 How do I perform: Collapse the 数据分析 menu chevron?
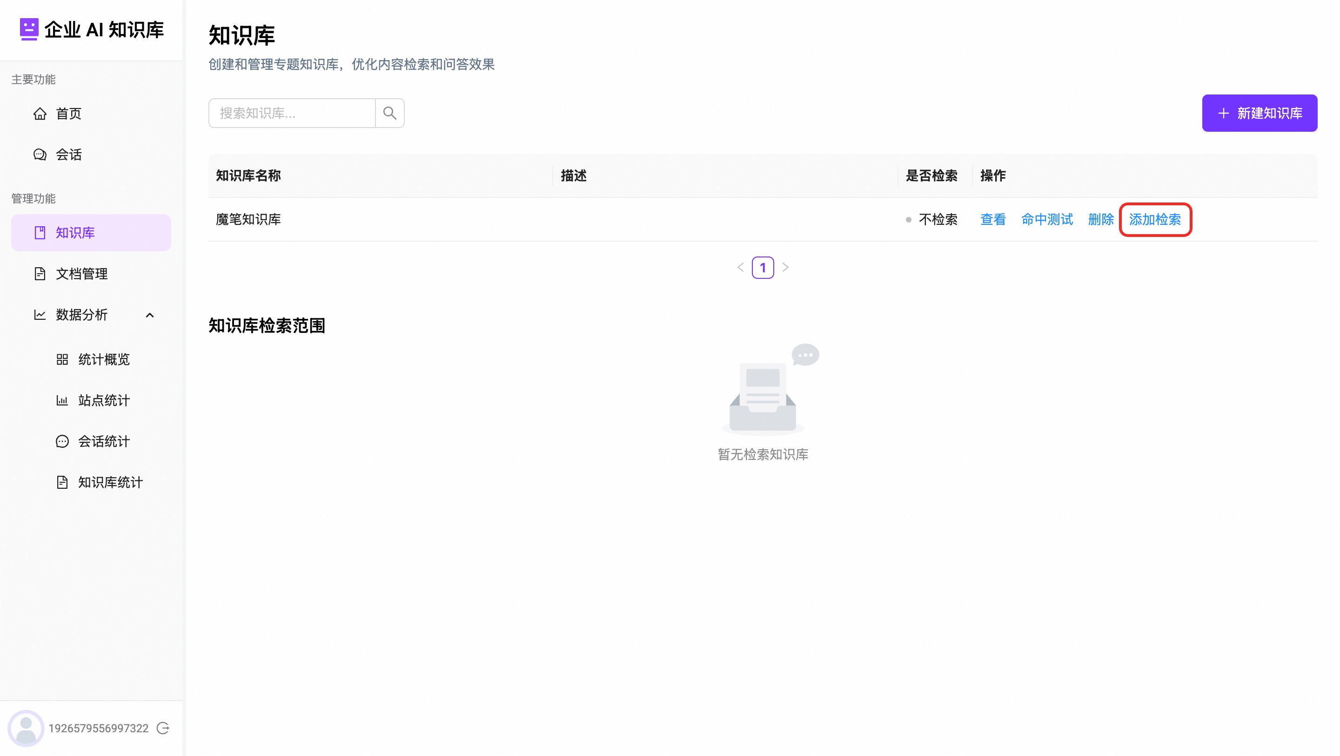point(150,315)
